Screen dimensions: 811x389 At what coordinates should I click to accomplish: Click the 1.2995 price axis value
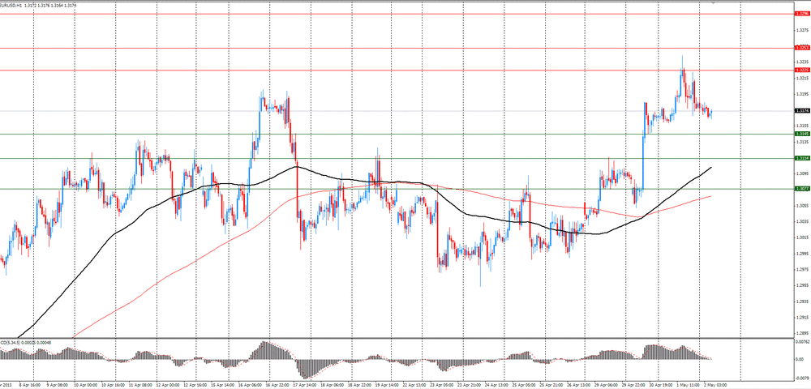coord(803,253)
